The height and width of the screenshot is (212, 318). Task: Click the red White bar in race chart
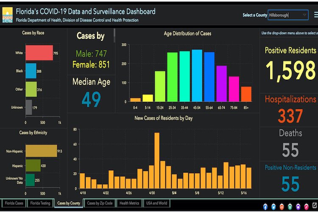click(x=39, y=53)
